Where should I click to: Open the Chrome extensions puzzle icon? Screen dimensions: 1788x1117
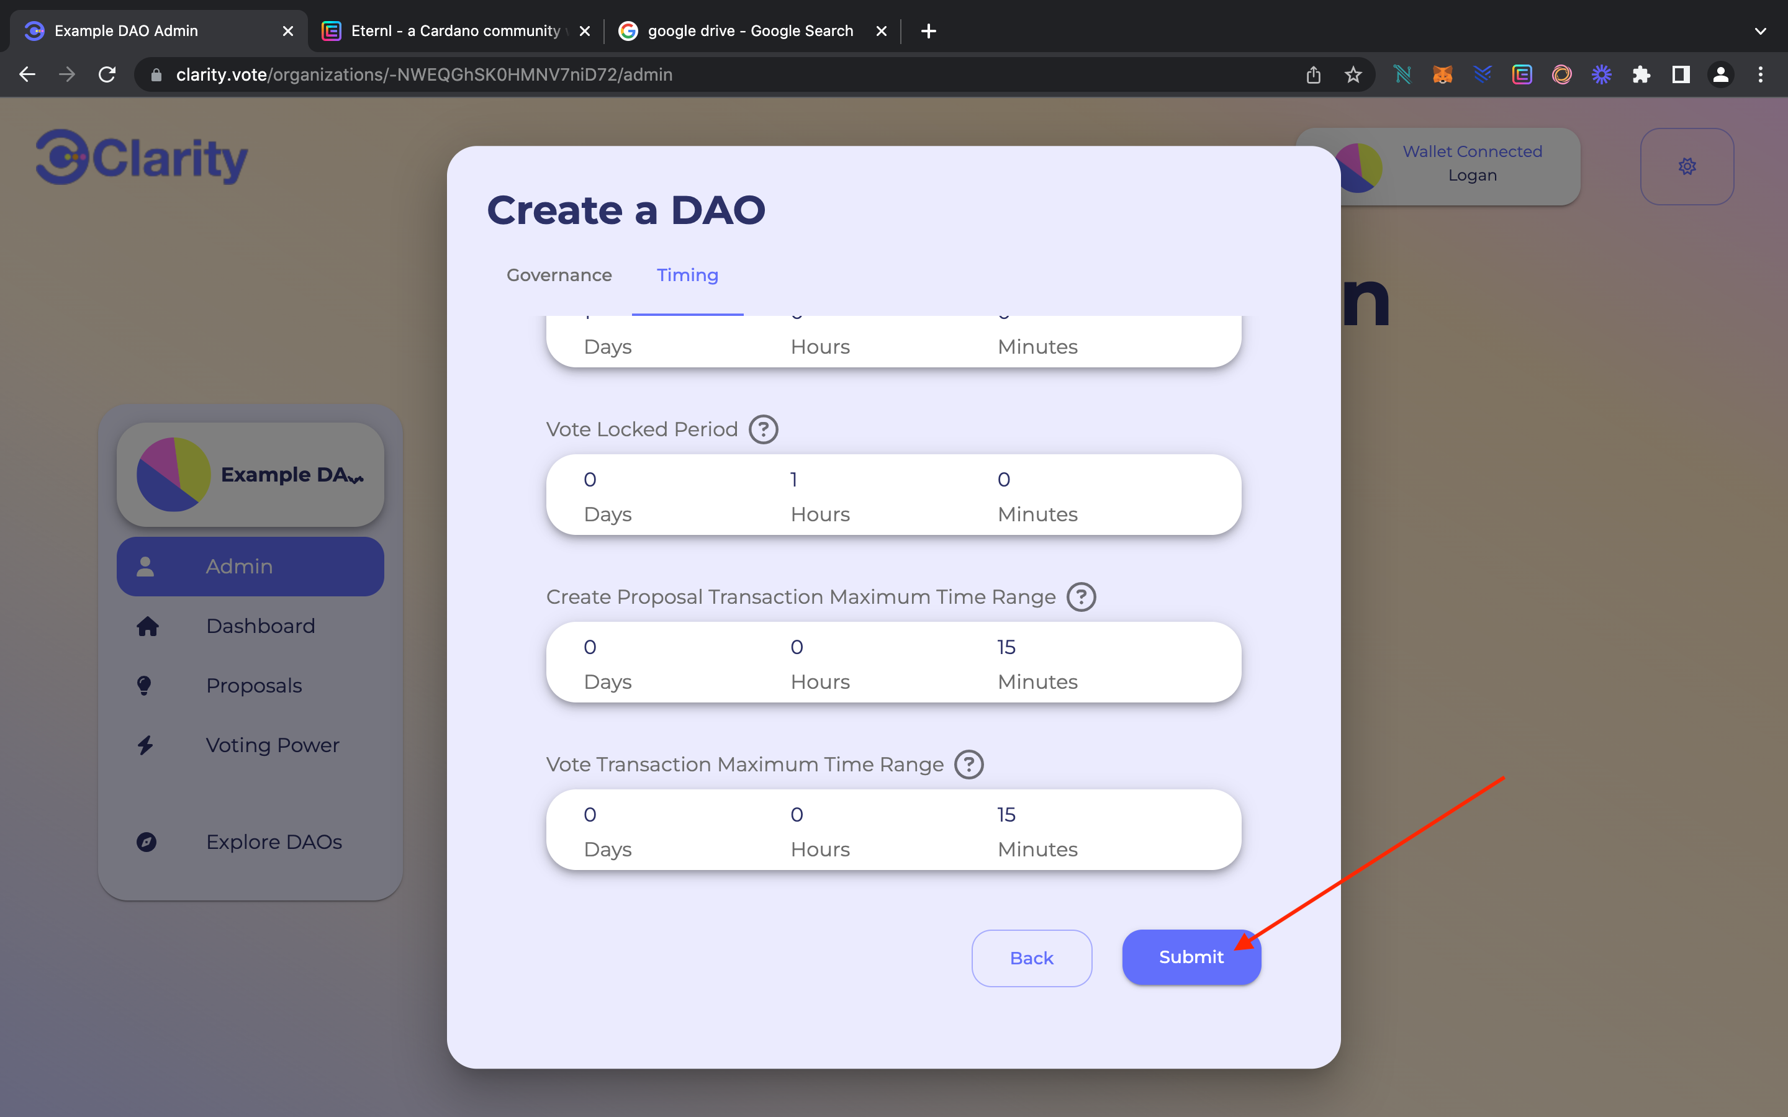point(1641,74)
